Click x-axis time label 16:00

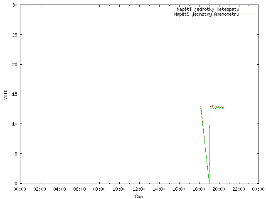179,189
